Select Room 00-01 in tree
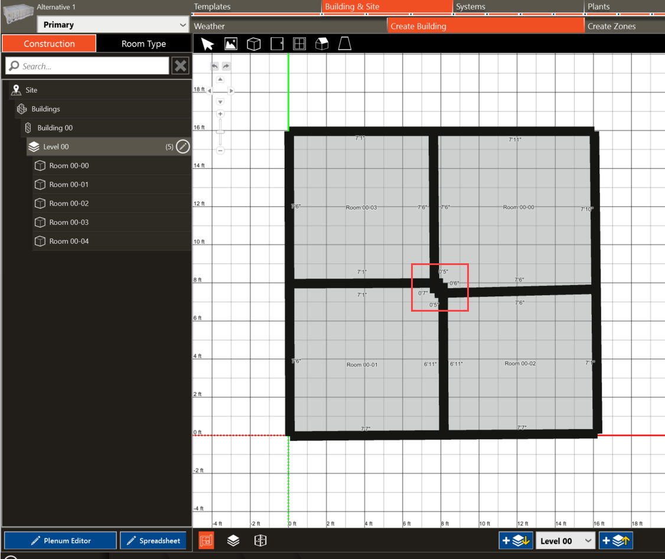 112,184
